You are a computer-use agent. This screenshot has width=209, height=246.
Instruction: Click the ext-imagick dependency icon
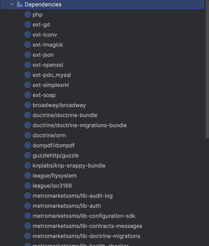point(28,45)
